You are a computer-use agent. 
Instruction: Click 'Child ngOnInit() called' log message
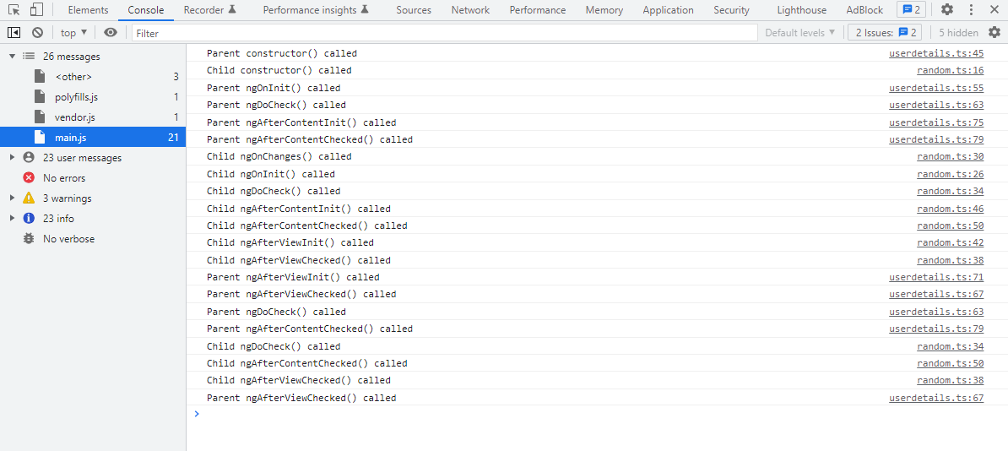click(x=271, y=174)
